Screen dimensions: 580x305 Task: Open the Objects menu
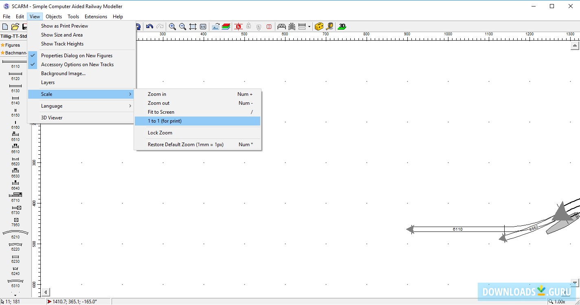point(54,17)
